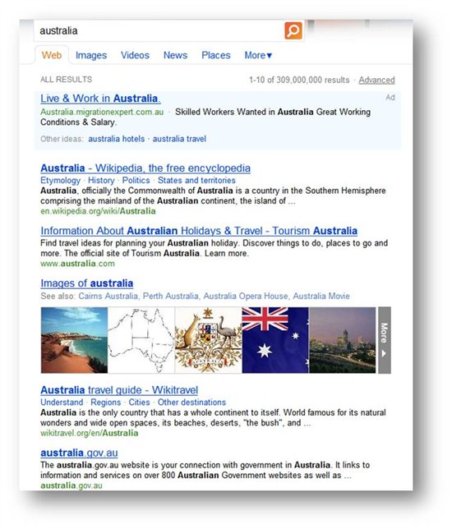Open Other destinations deep link

pyautogui.click(x=191, y=402)
